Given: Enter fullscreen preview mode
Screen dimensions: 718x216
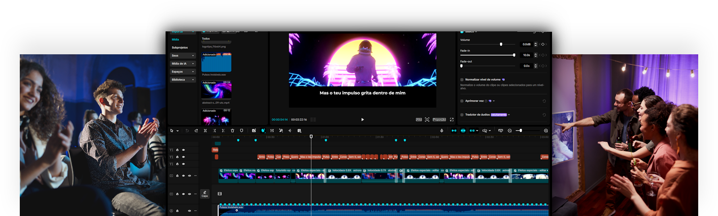Looking at the screenshot, I should [451, 119].
